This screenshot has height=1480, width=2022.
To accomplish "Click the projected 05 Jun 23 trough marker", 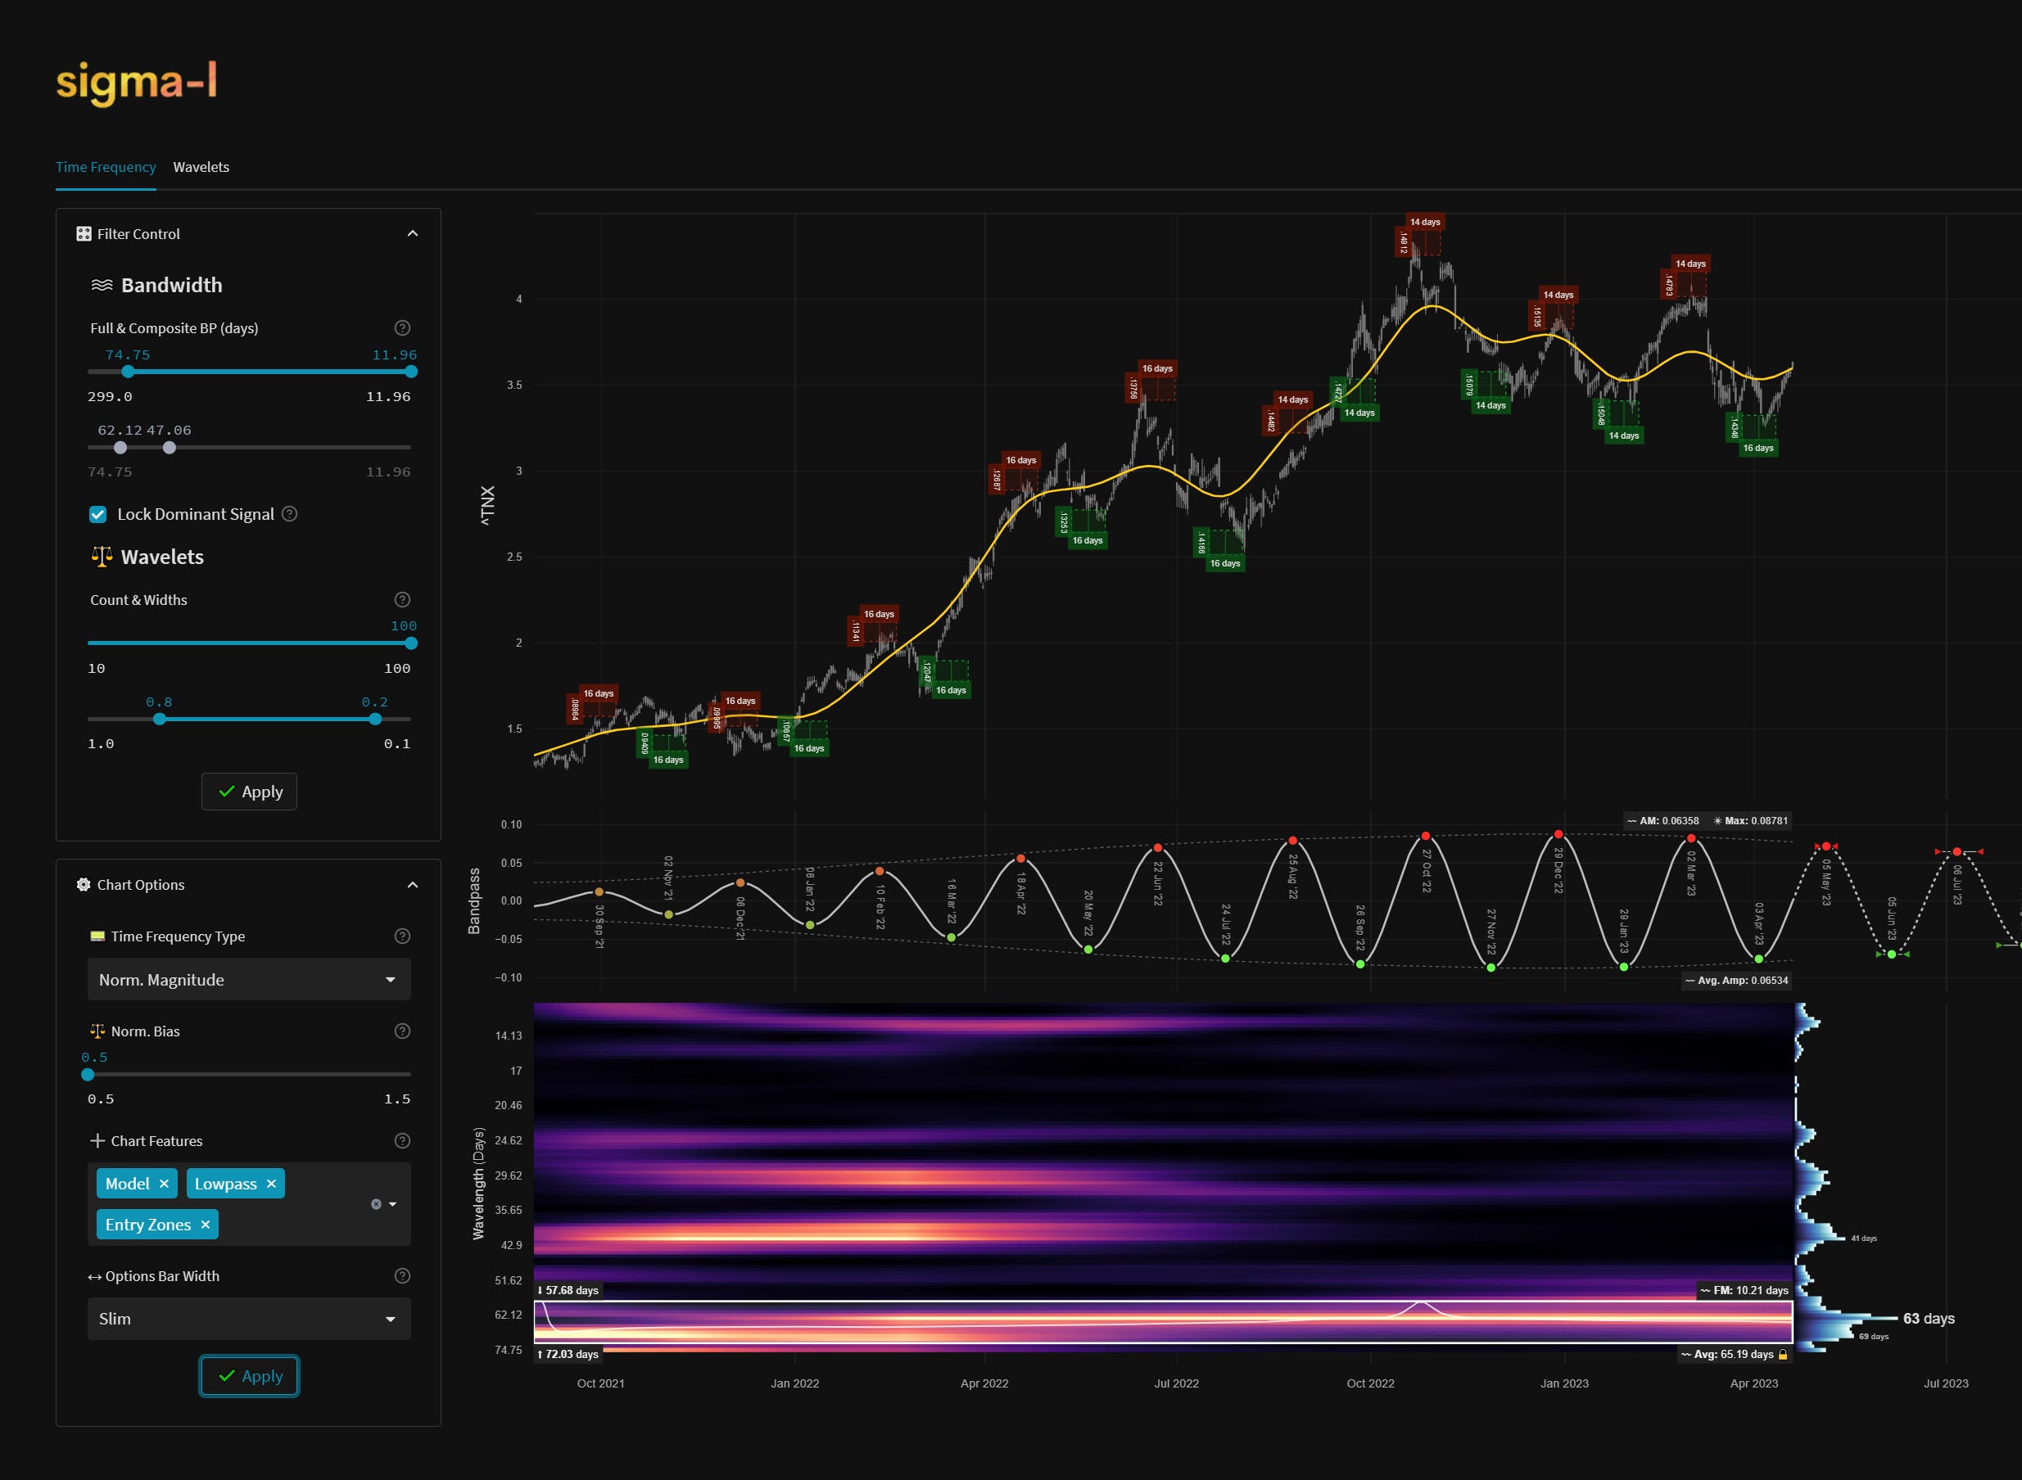I will pos(1892,954).
